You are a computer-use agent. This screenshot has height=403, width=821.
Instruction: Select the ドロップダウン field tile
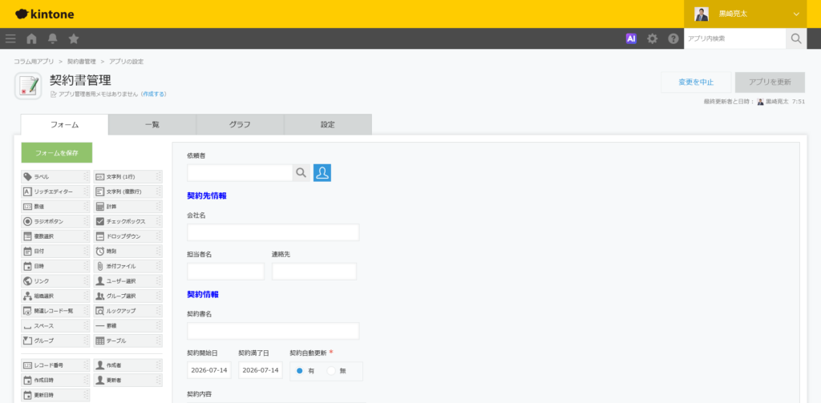point(127,236)
